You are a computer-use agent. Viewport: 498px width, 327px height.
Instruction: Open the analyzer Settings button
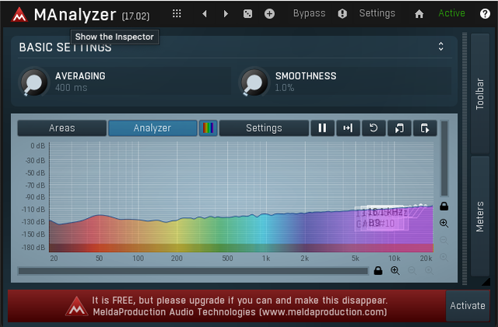tap(264, 128)
